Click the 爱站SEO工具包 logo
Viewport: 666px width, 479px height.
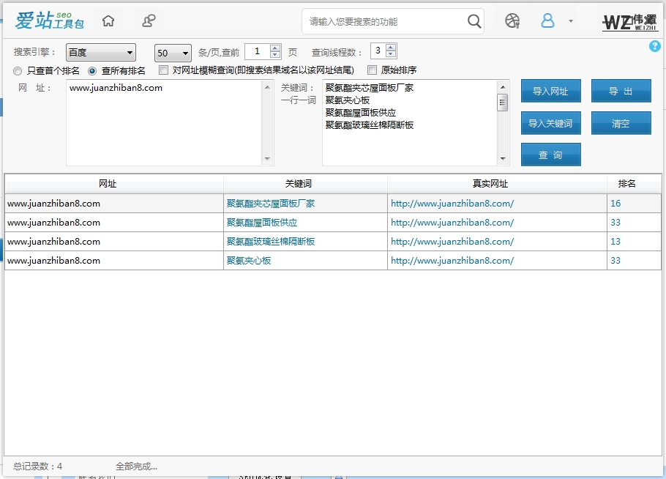[48, 21]
